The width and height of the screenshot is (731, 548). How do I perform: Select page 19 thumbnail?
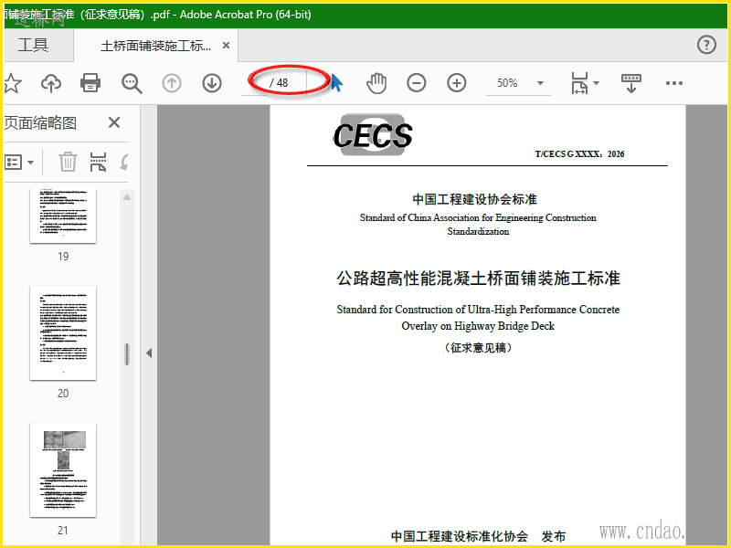click(x=63, y=216)
